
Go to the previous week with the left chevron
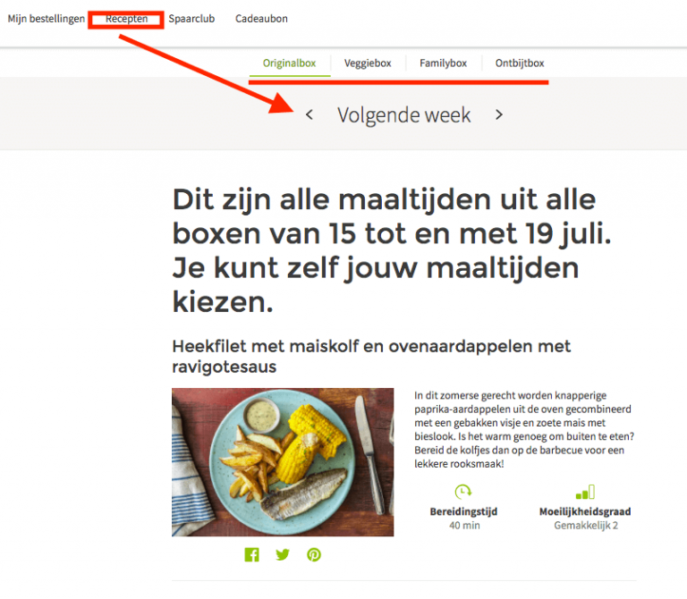coord(310,114)
